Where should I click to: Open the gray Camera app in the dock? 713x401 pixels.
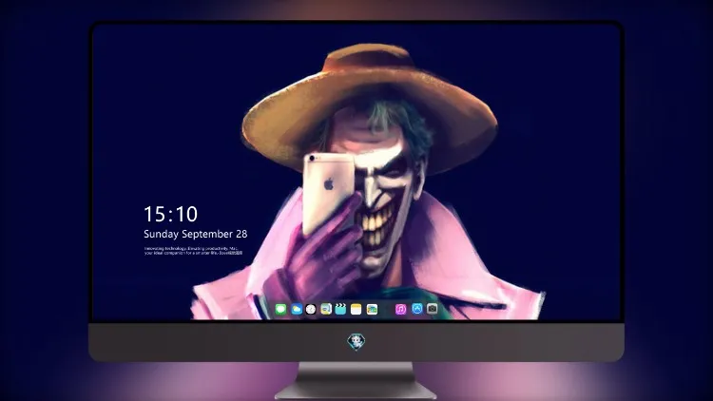[x=432, y=309]
